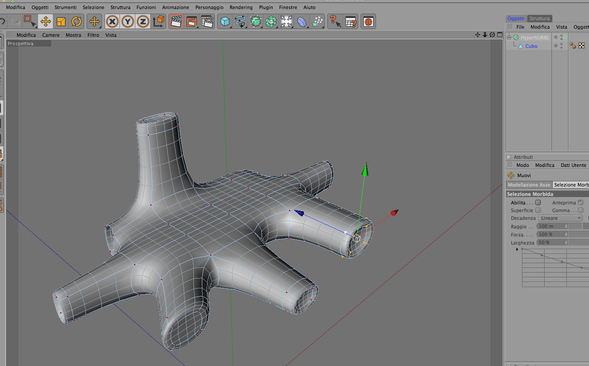Toggle the Superficie checkbox

tap(538, 210)
